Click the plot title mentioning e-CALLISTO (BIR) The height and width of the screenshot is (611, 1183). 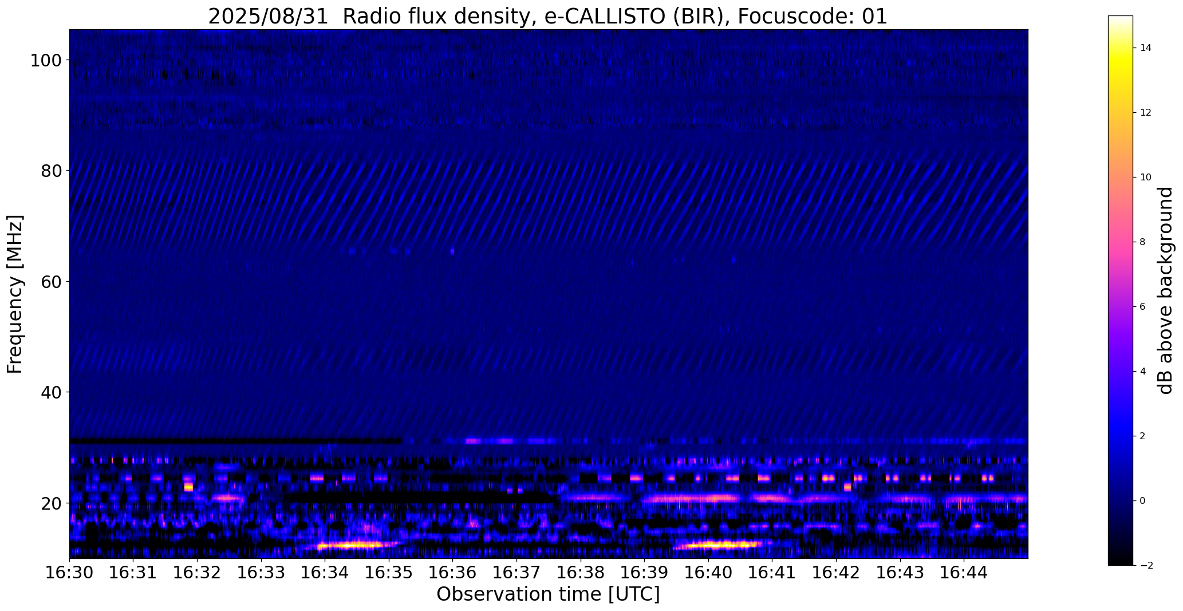pos(547,16)
